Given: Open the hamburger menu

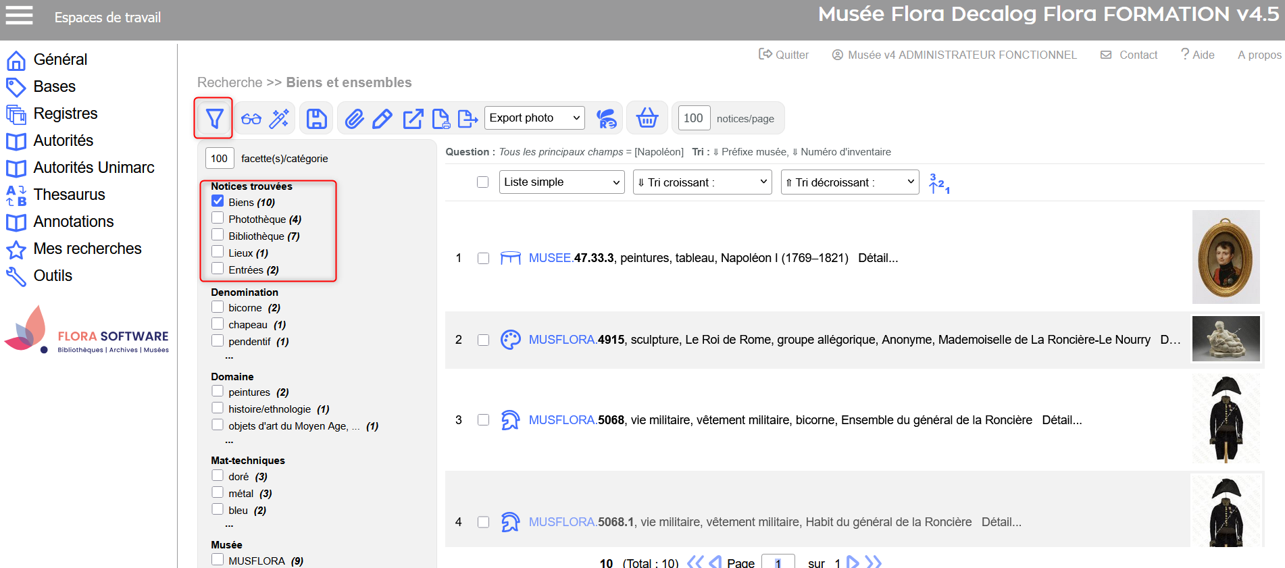Looking at the screenshot, I should pyautogui.click(x=19, y=16).
